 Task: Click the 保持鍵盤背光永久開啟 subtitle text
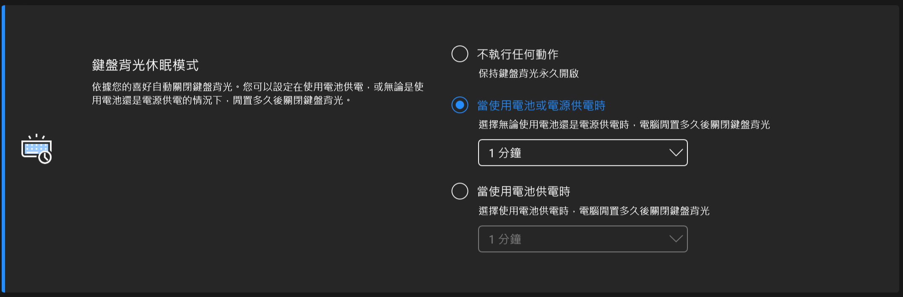tap(528, 74)
